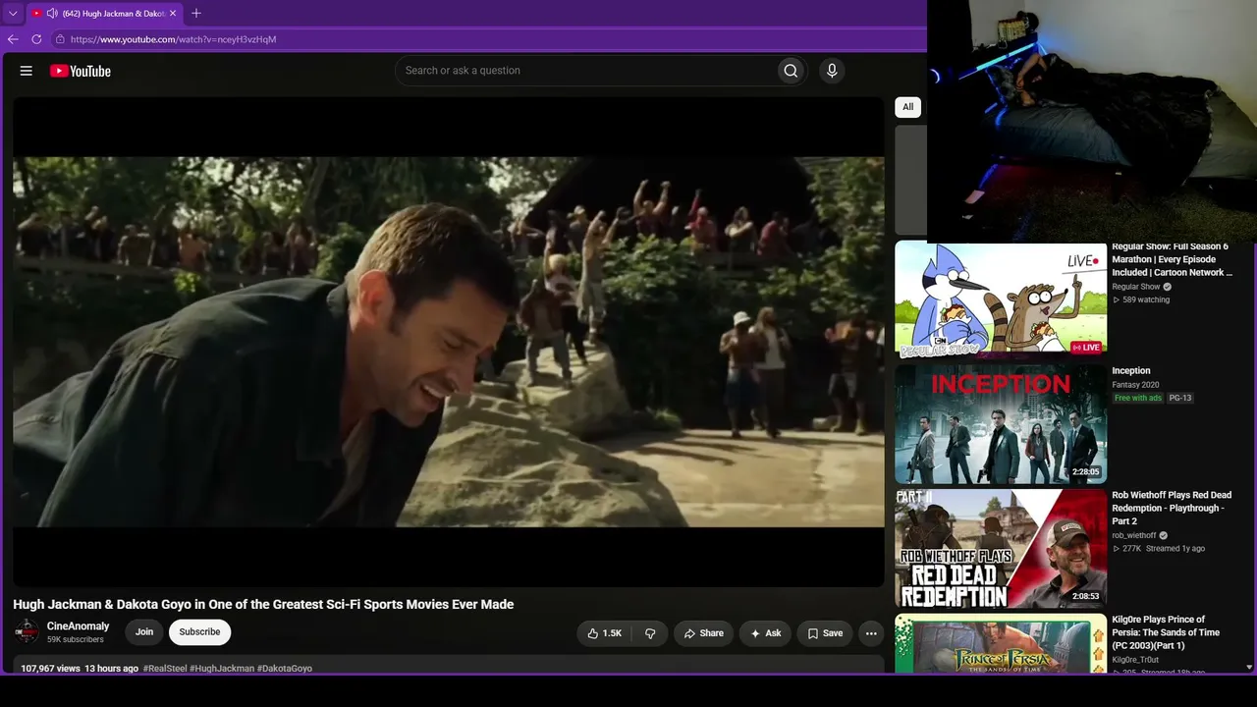Select the Hugh Jackman browser tab
The image size is (1257, 707).
(104, 14)
